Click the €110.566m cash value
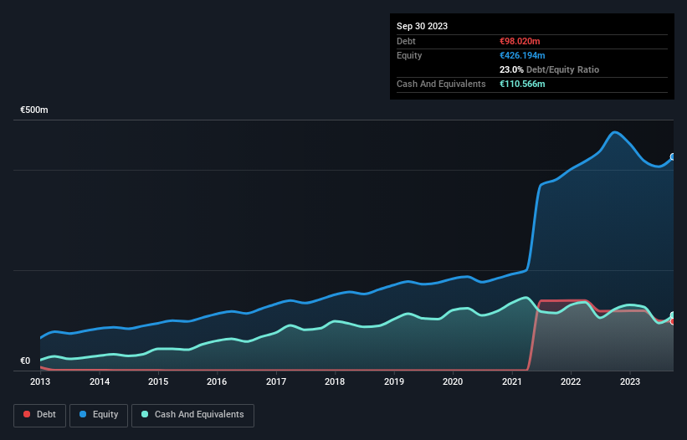This screenshot has height=440, width=687. (522, 84)
